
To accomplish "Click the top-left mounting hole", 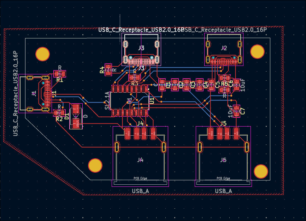I will tap(43, 54).
